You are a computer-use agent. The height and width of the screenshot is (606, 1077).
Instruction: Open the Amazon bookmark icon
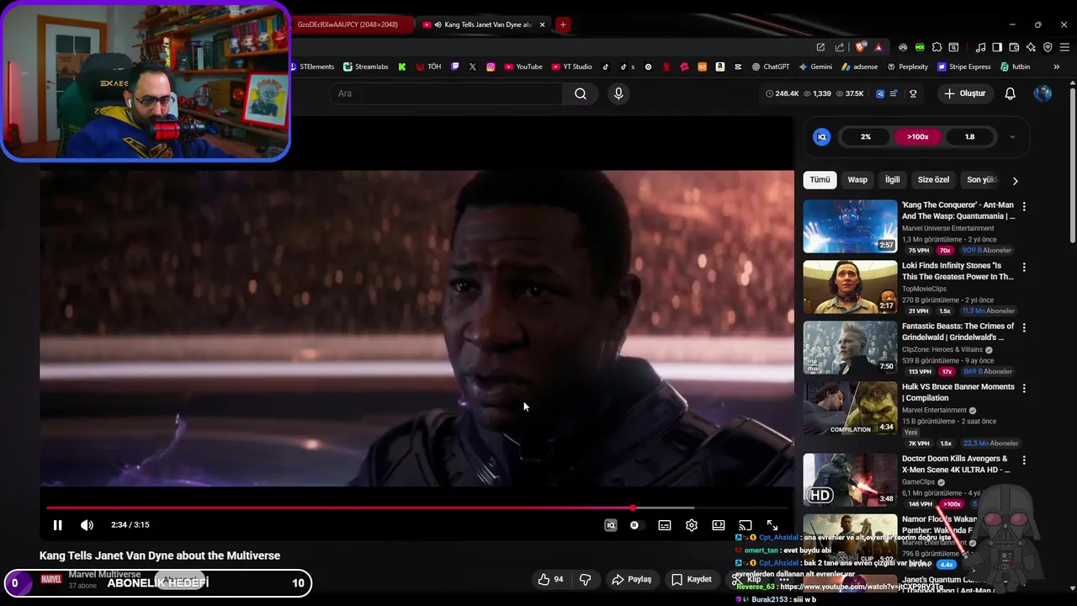[720, 66]
